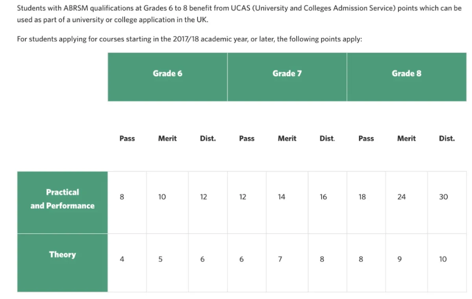Select the Theory row header
The height and width of the screenshot is (299, 472).
coord(63,263)
